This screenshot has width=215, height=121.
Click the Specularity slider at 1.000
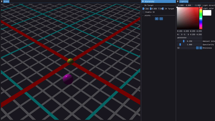pos(189,45)
